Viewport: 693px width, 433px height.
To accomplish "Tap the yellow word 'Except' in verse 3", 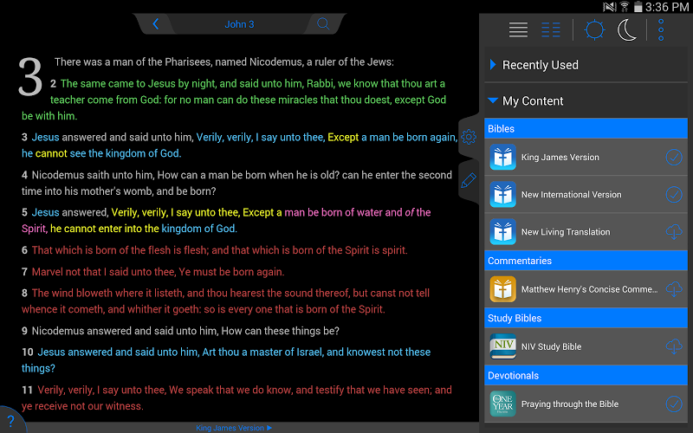I will point(343,138).
